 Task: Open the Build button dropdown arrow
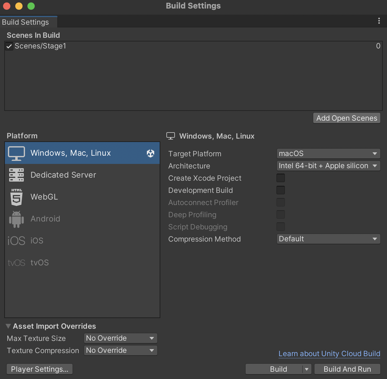[x=307, y=369]
